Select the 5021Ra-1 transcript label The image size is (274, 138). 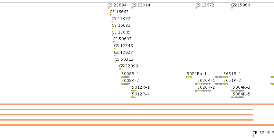click(x=197, y=74)
